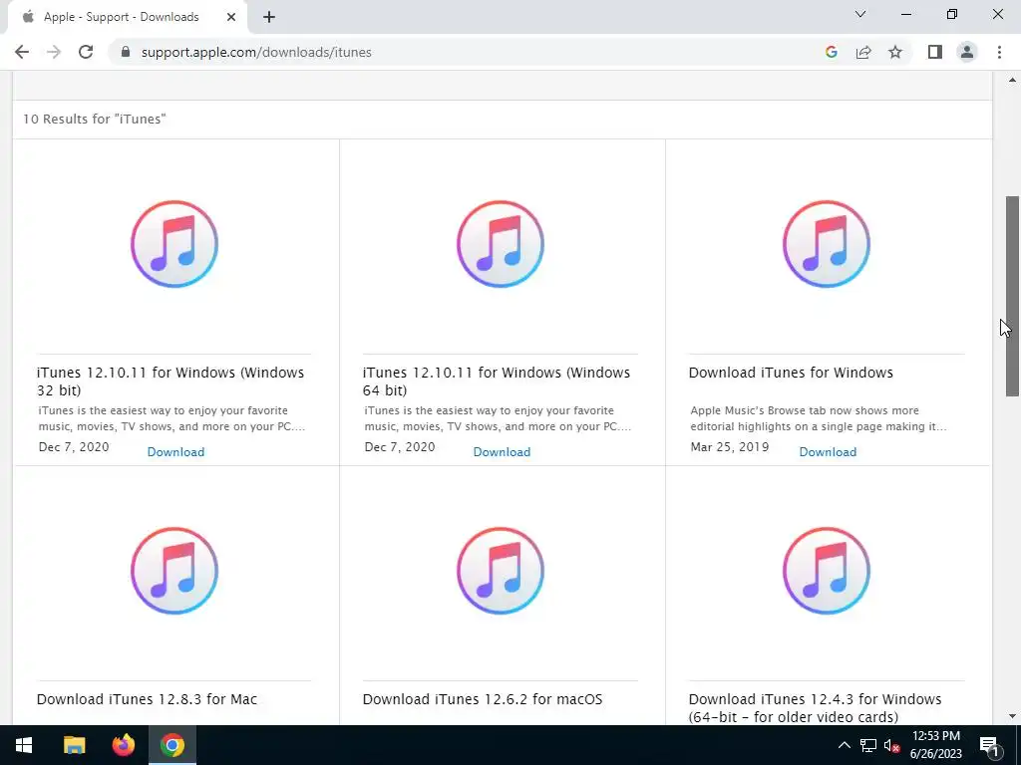The height and width of the screenshot is (765, 1021).
Task: Click the scrollbar up arrow
Action: (x=1012, y=80)
